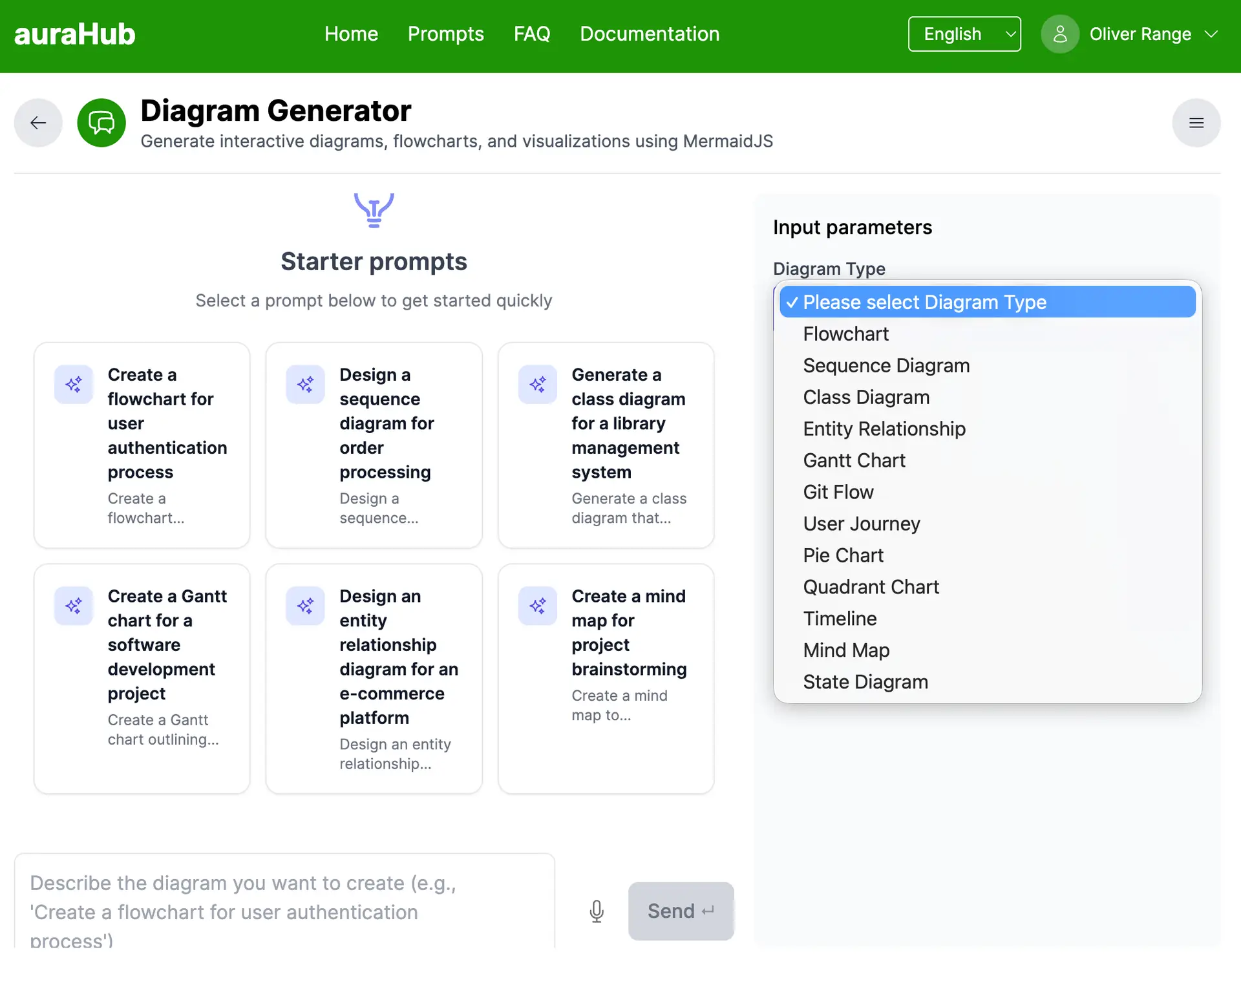The height and width of the screenshot is (1000, 1241).
Task: Click the Send button
Action: click(681, 911)
